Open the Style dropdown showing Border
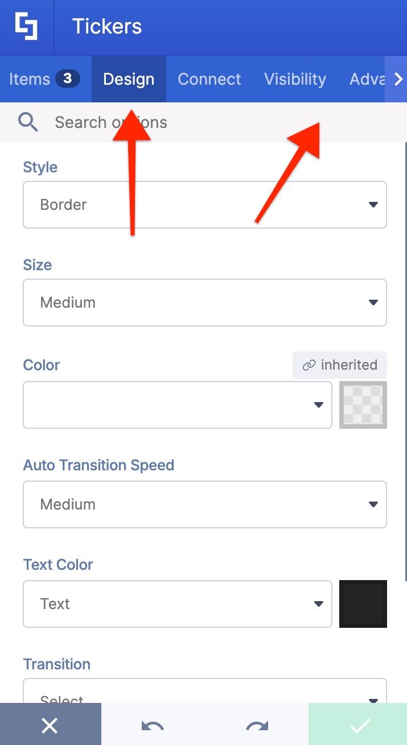The width and height of the screenshot is (407, 745). [205, 205]
